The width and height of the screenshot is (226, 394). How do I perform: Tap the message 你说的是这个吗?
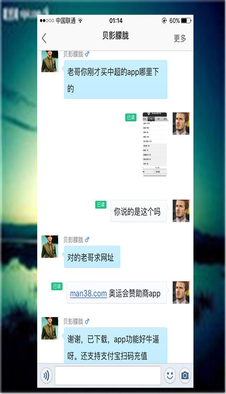pyautogui.click(x=138, y=211)
